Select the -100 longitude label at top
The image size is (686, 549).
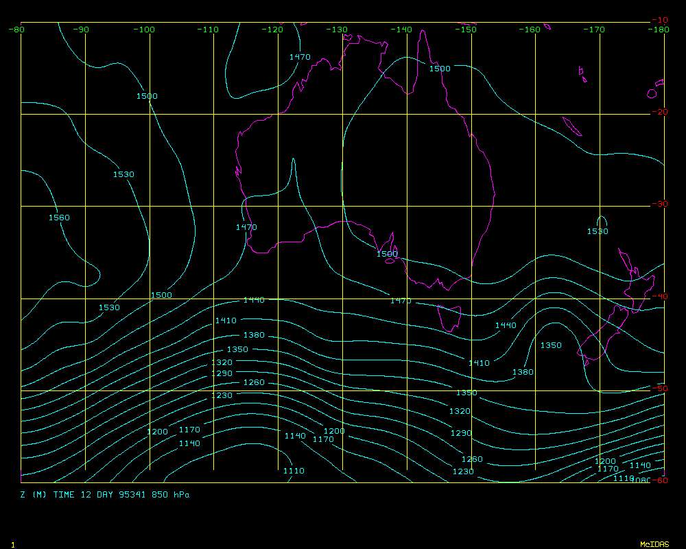145,30
